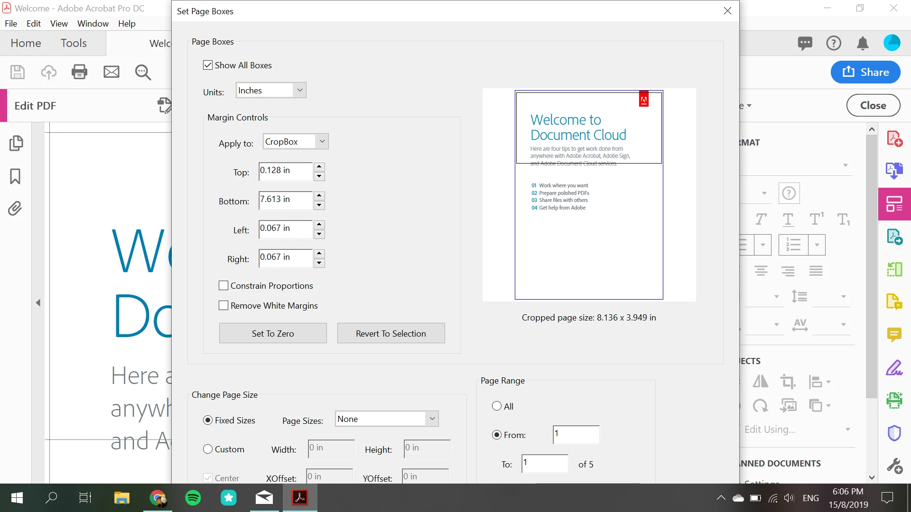
Task: Click the Notifications bell icon
Action: (863, 43)
